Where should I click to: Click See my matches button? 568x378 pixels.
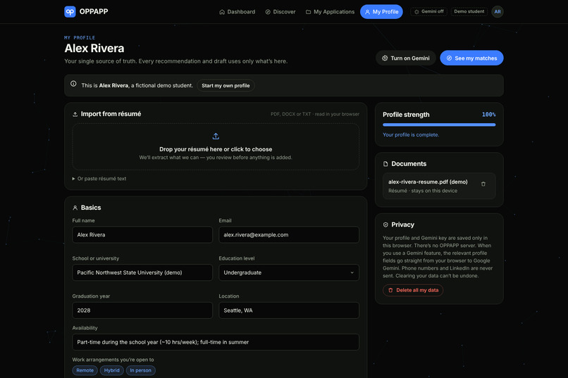pos(471,58)
